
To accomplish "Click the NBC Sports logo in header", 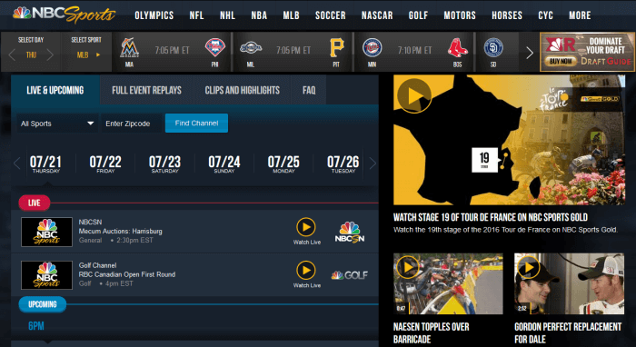I will coord(65,15).
